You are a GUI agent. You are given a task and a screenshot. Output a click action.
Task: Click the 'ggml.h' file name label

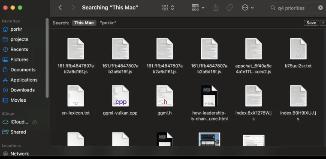(x=165, y=113)
